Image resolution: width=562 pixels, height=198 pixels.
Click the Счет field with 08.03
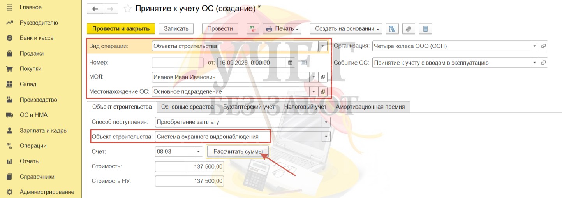click(175, 151)
